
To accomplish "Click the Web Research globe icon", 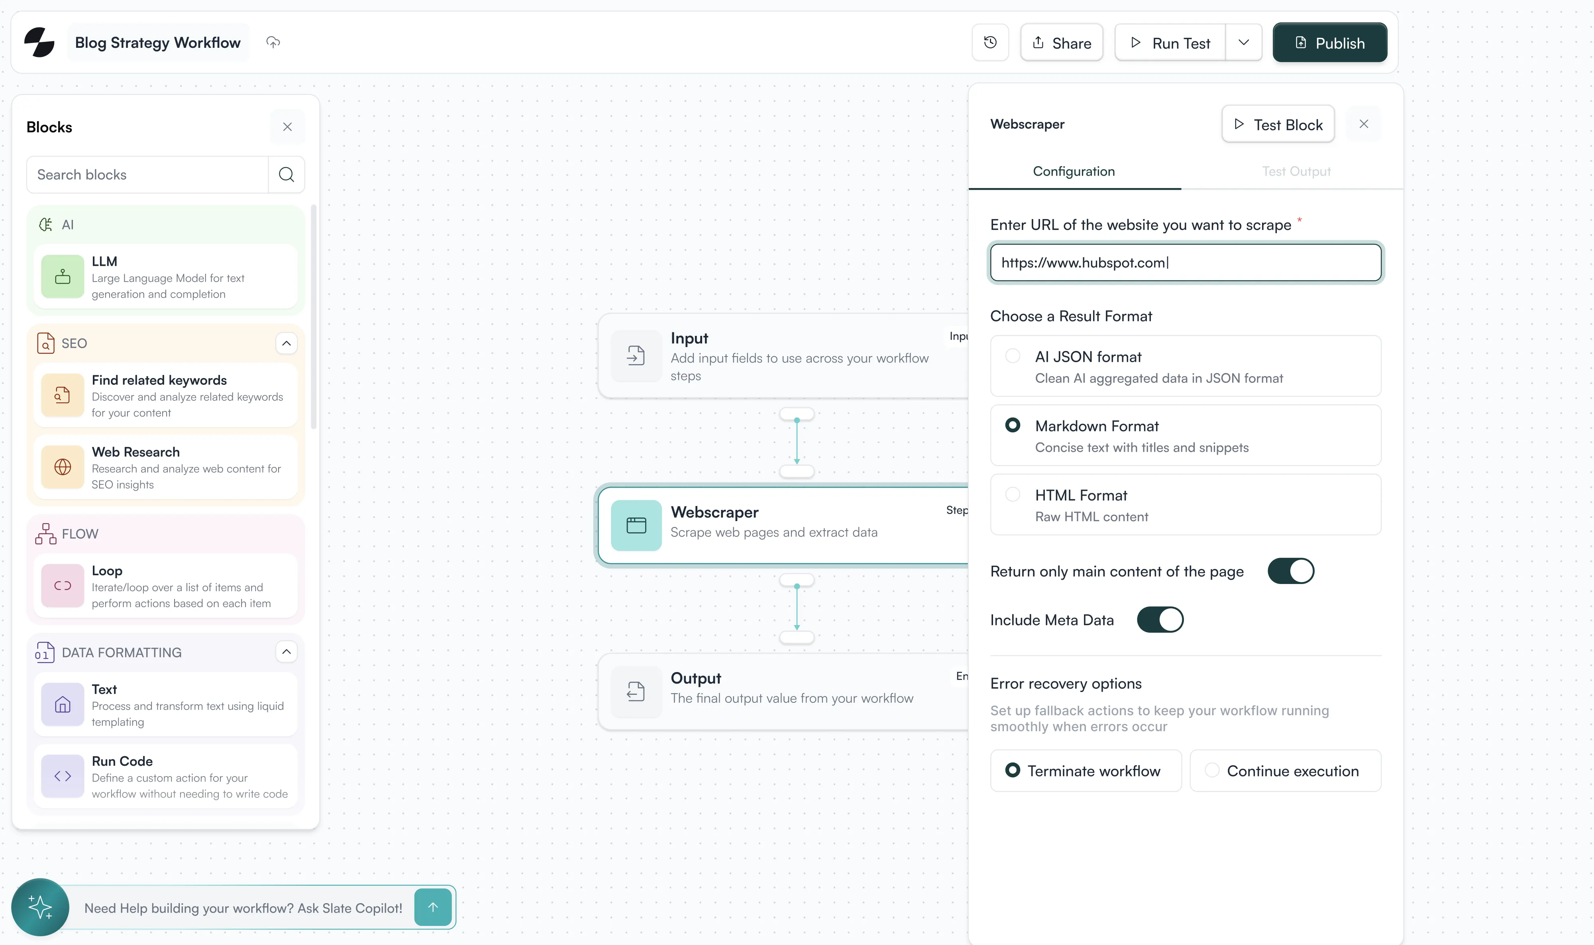I will coord(63,467).
